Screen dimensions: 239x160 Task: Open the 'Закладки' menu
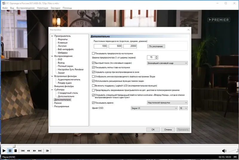(55, 8)
